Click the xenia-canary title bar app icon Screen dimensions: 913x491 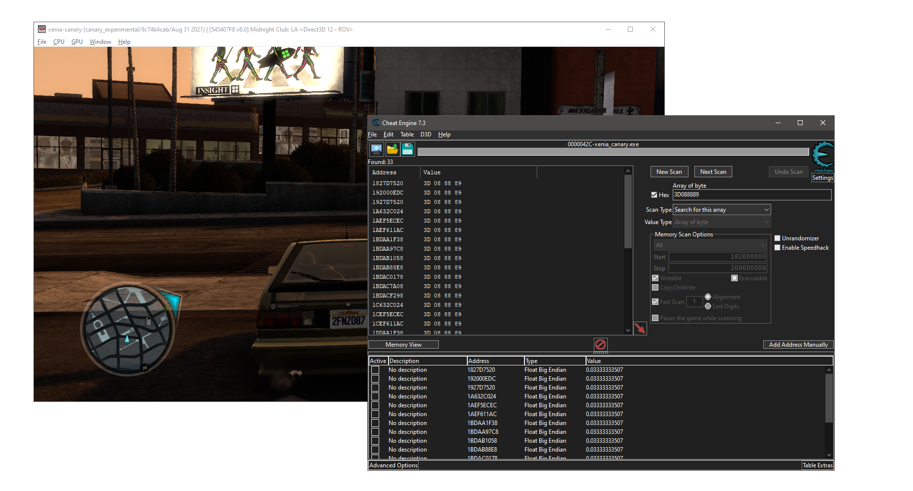pos(42,30)
